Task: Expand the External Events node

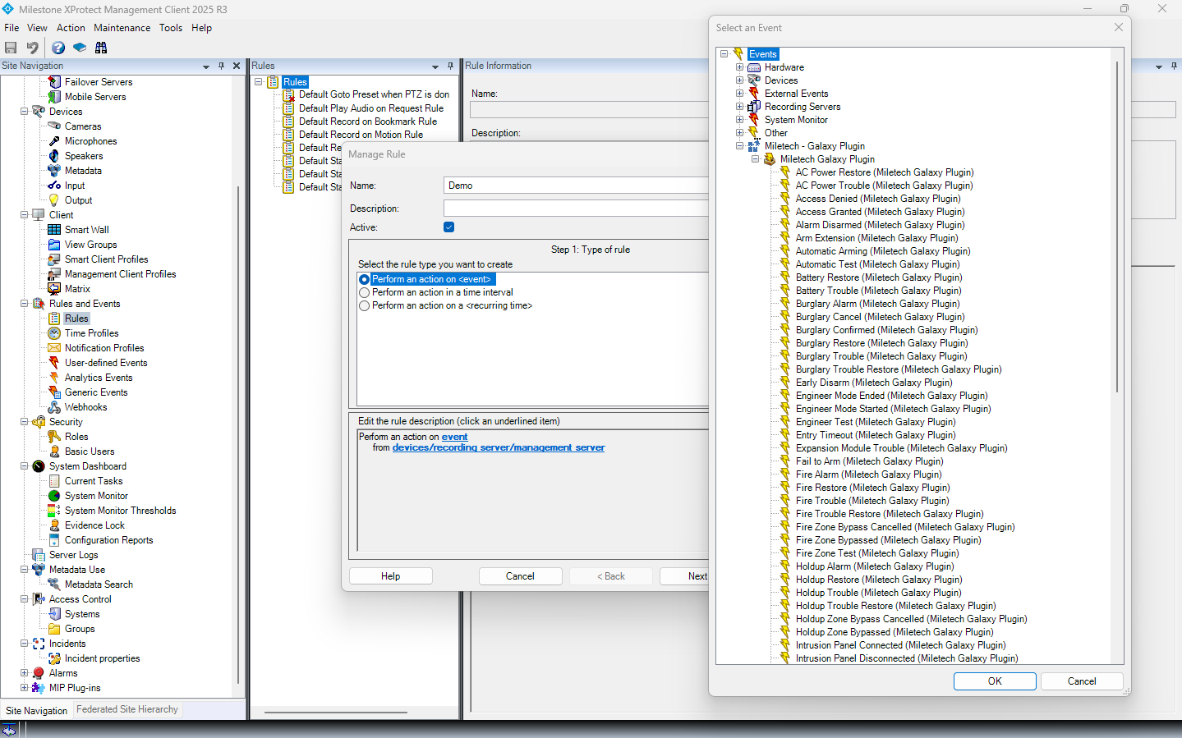Action: [x=740, y=94]
